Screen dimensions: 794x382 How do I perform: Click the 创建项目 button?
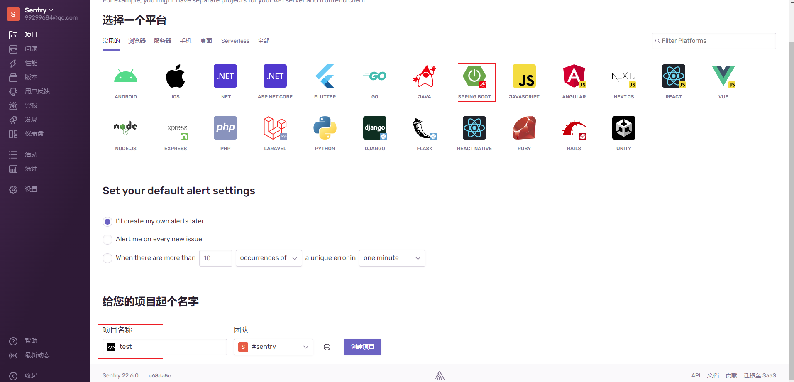363,347
